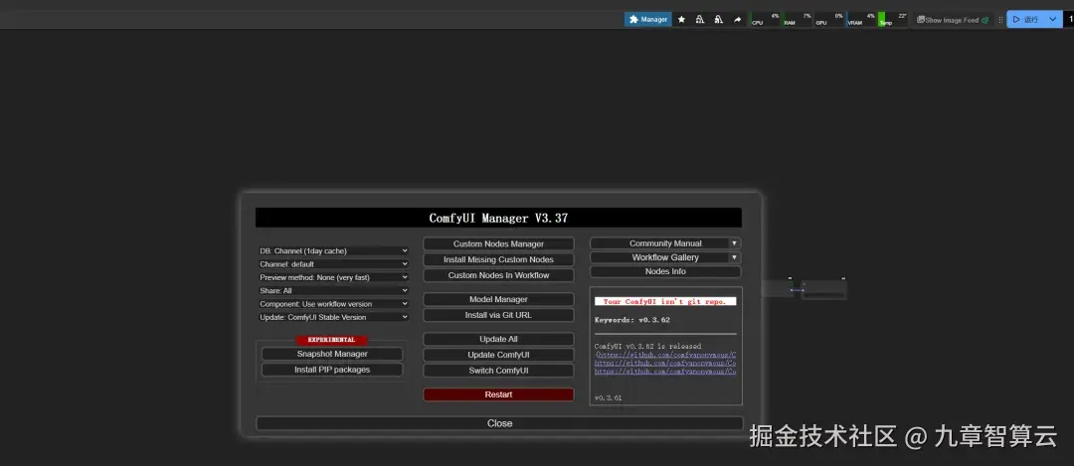
Task: Expand the run button dropdown arrow
Action: pos(1053,20)
